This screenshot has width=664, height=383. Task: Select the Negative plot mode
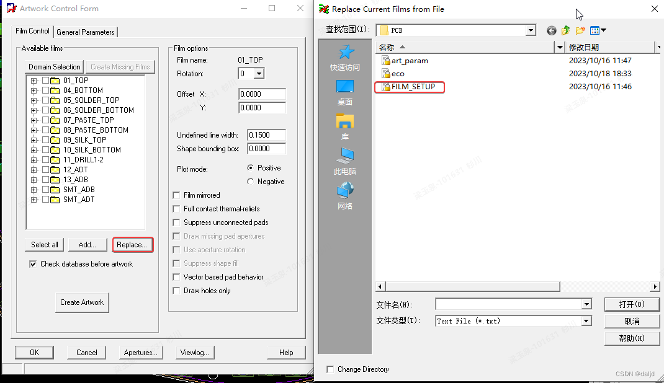point(251,182)
